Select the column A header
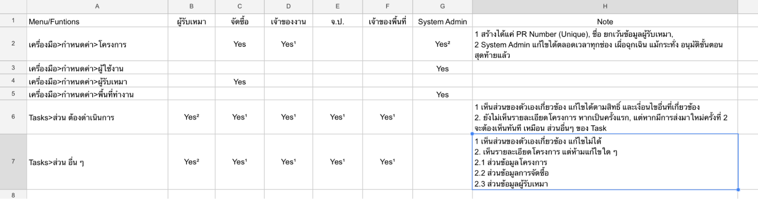 (x=97, y=6)
